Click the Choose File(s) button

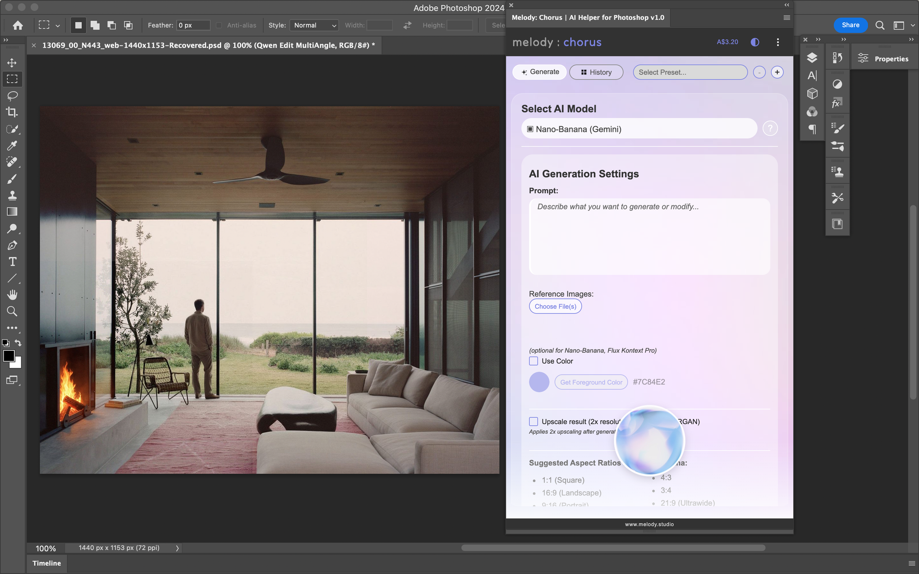click(555, 306)
